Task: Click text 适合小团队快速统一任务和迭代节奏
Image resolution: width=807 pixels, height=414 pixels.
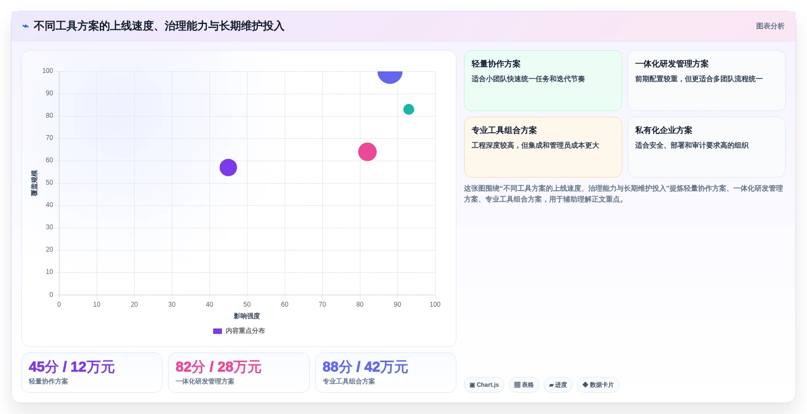Action: (528, 79)
